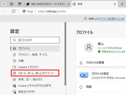
Task: Open the 同期 settings row
Action: coord(101,87)
